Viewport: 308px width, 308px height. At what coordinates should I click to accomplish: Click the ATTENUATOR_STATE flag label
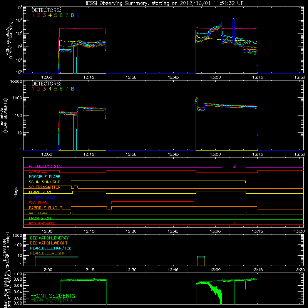tap(47, 166)
